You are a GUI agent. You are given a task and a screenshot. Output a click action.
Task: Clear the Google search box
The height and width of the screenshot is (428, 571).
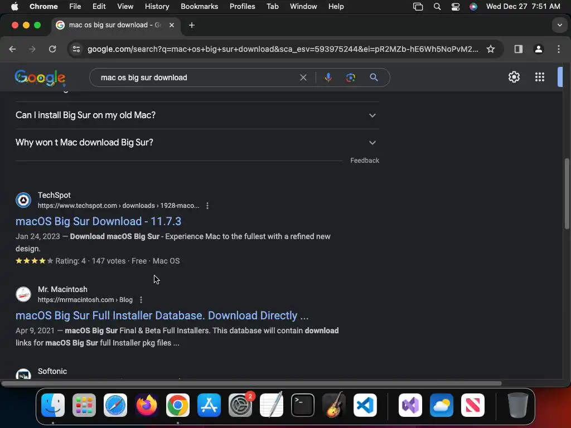click(x=303, y=77)
